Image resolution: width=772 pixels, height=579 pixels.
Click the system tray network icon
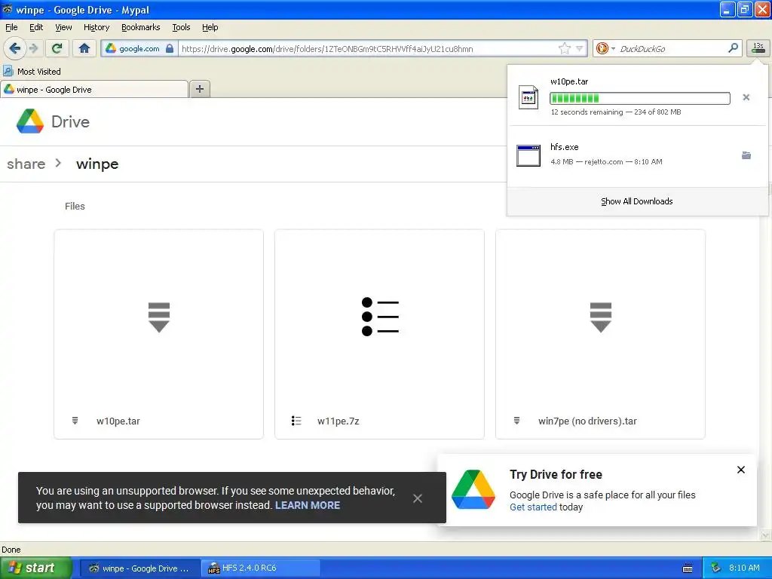point(716,568)
